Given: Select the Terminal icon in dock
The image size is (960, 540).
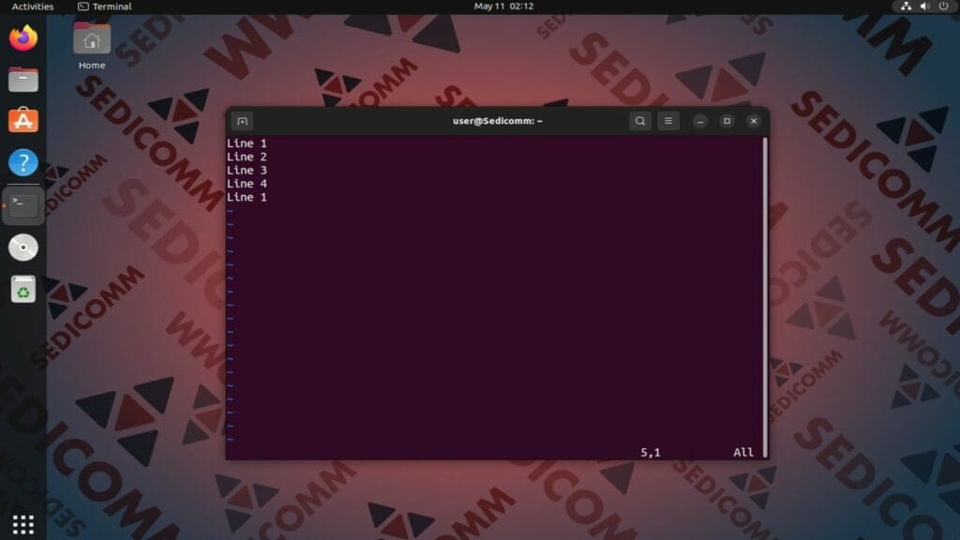Looking at the screenshot, I should [x=23, y=205].
